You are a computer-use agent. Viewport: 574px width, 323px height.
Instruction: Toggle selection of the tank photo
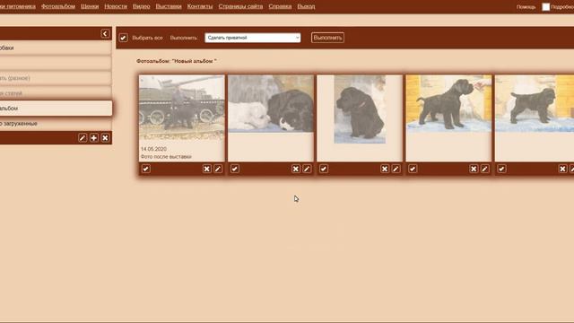coord(145,169)
